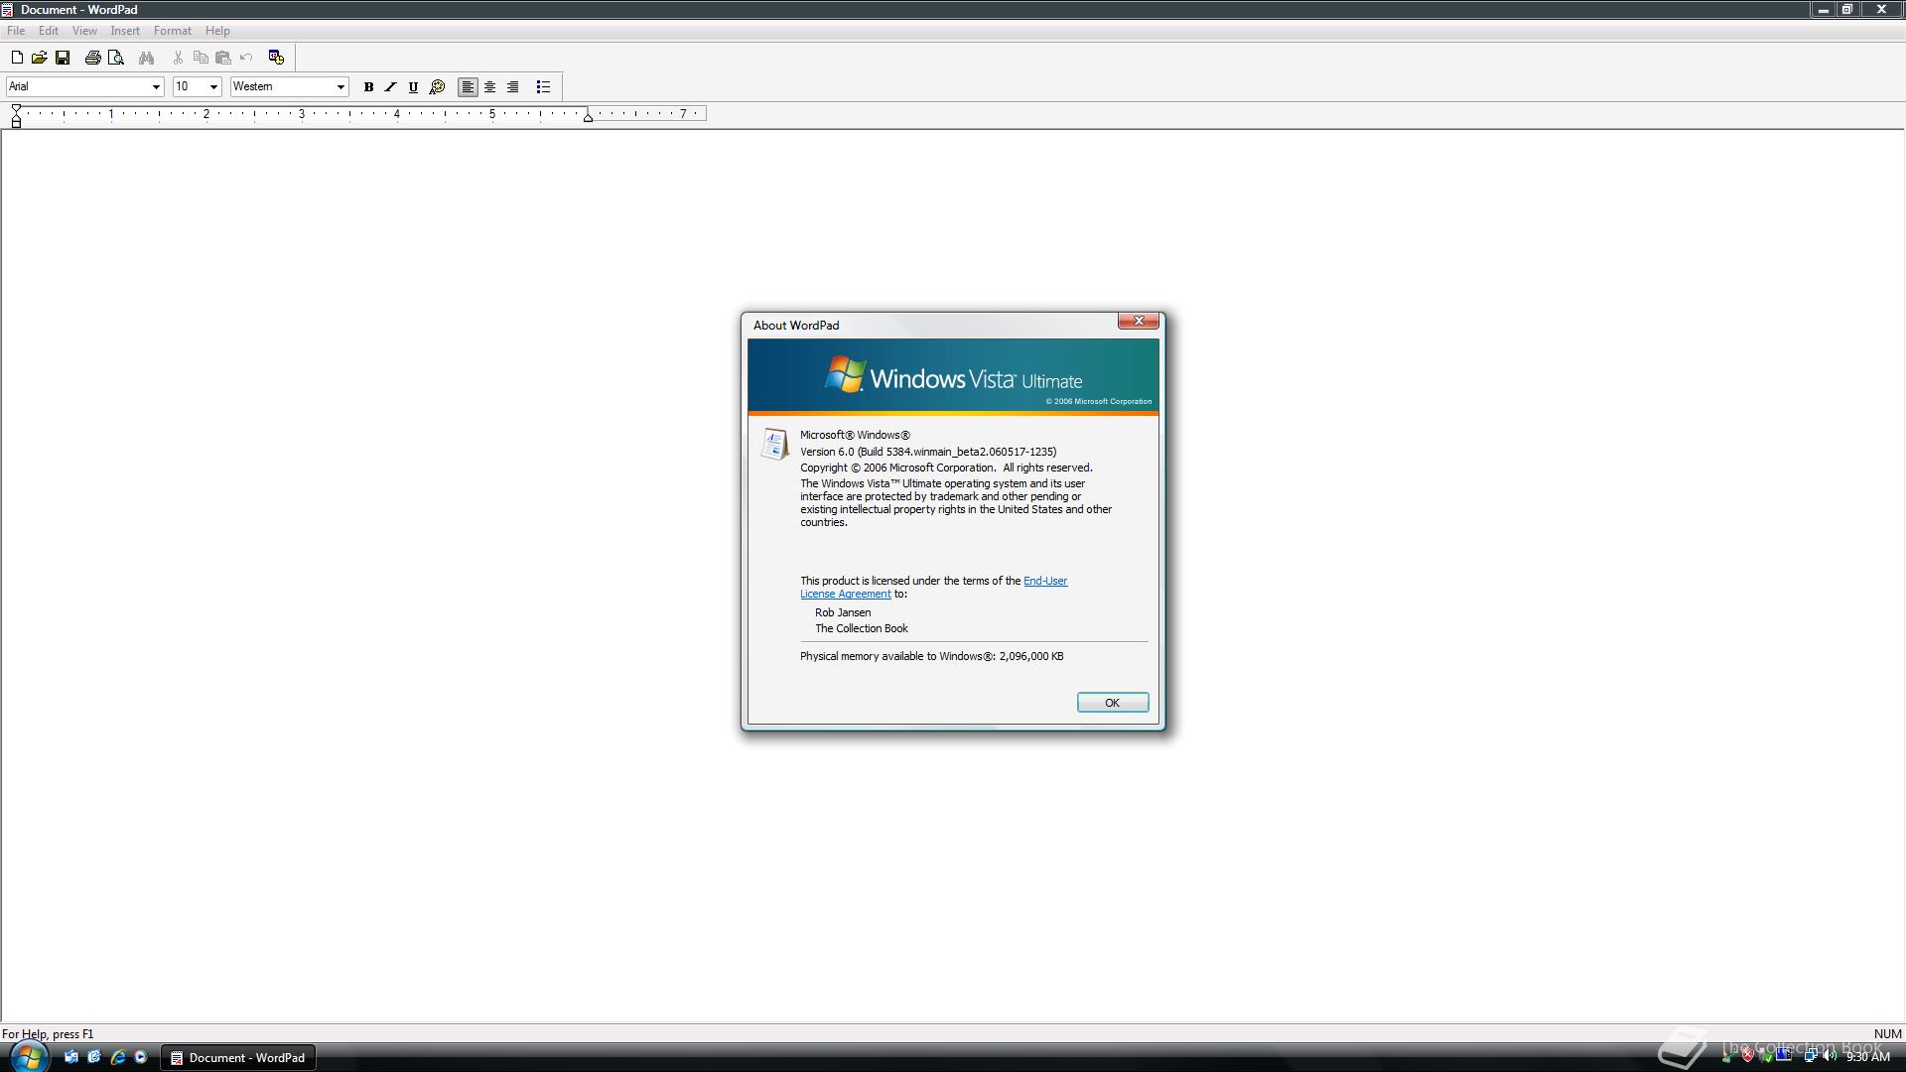Open the font size 10 dropdown
The height and width of the screenshot is (1072, 1906).
coord(212,87)
